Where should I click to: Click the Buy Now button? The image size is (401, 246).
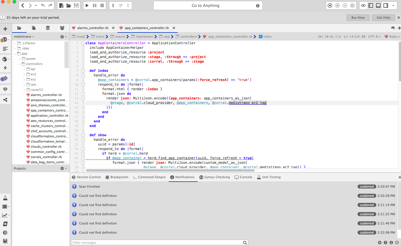358,18
